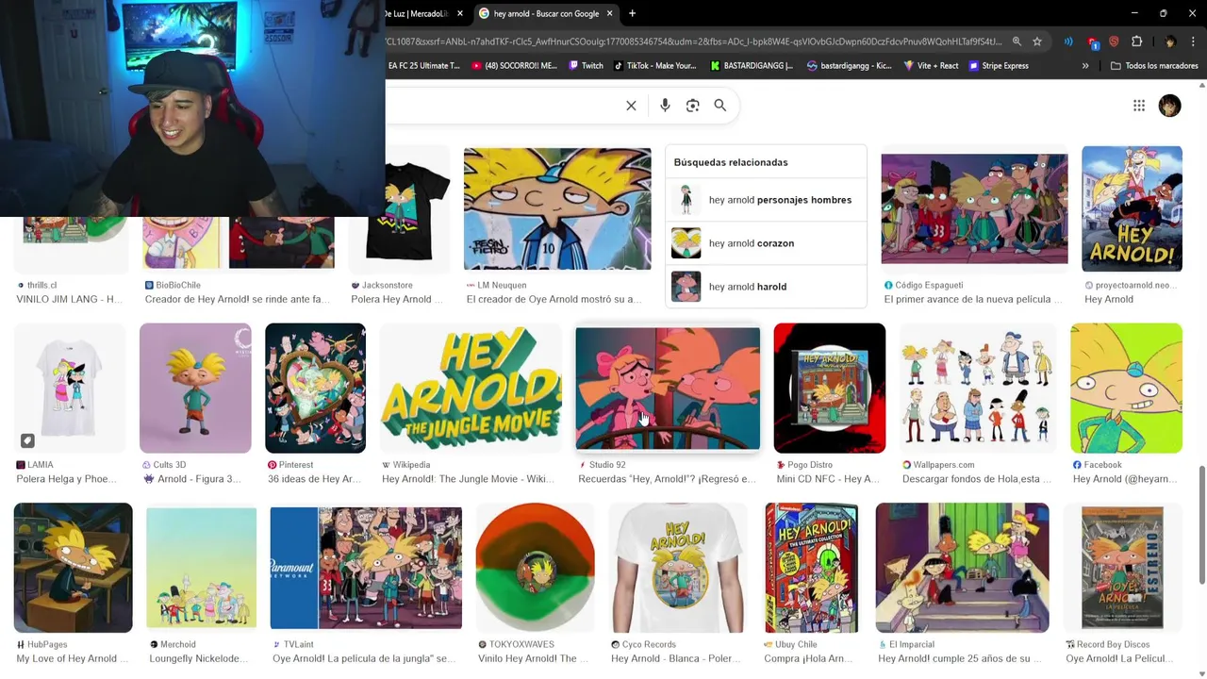The image size is (1207, 679).
Task: Select related search personajes hombres
Action: point(766,200)
